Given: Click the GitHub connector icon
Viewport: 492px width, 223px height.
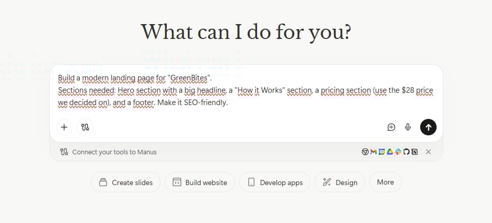Looking at the screenshot, I should pos(406,152).
